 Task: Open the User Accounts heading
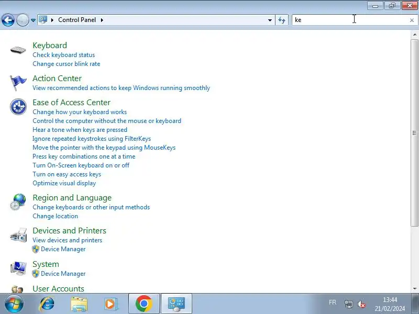tap(58, 289)
